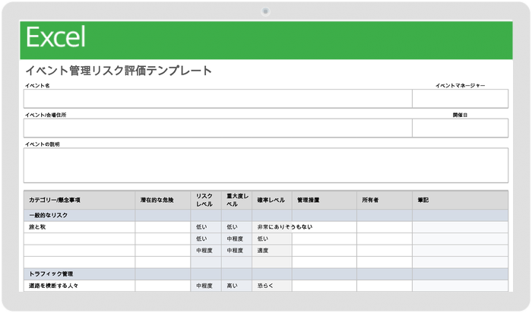
Task: Click the イベントの説明 label
Action: [x=42, y=144]
